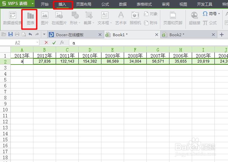This screenshot has width=228, height=162.
Task: Select cell with value 86,569
Action: (112, 61)
